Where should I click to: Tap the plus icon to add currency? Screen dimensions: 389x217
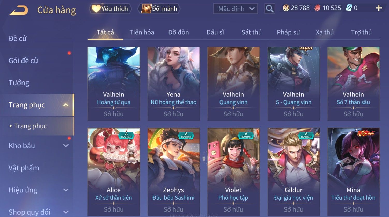[x=379, y=8]
